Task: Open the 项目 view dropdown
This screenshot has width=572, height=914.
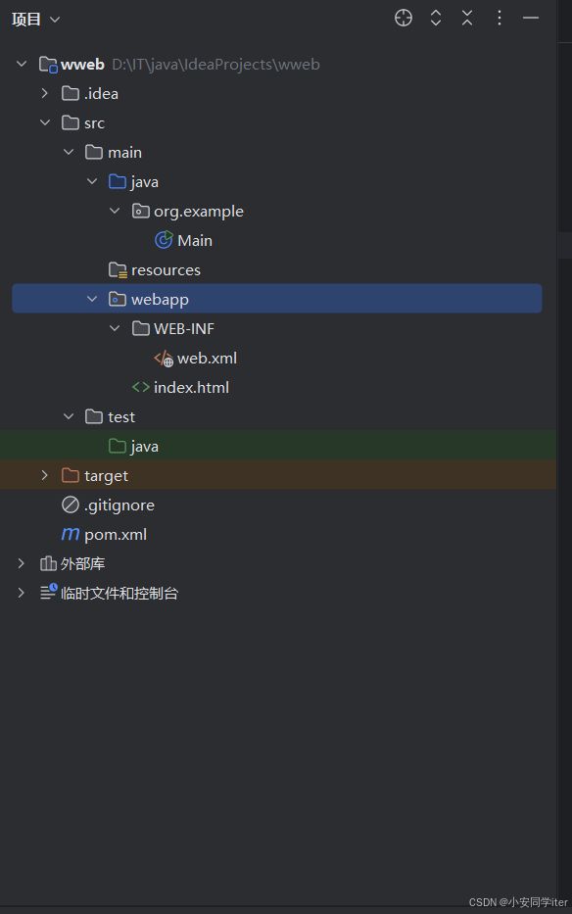Action: (x=36, y=20)
